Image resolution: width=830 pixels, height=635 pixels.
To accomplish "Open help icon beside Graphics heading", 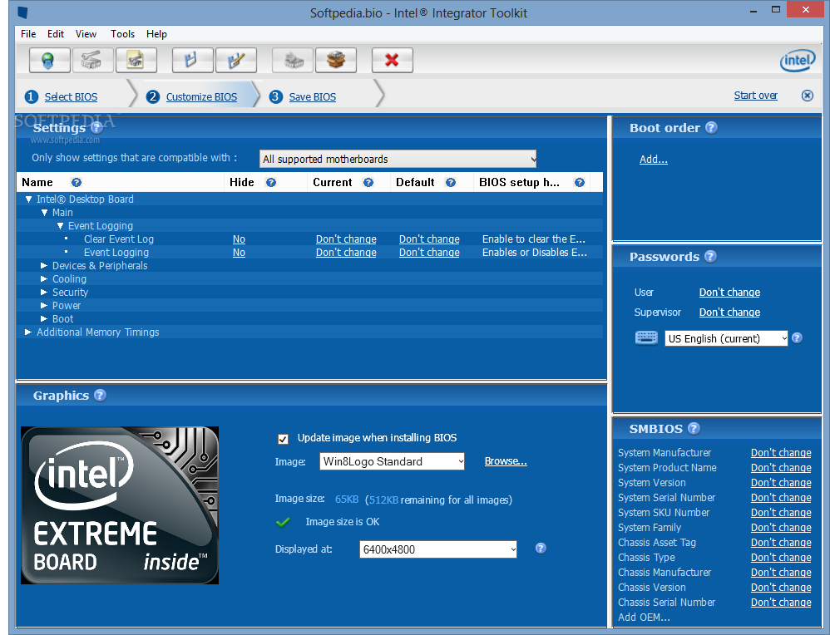I will pos(100,396).
